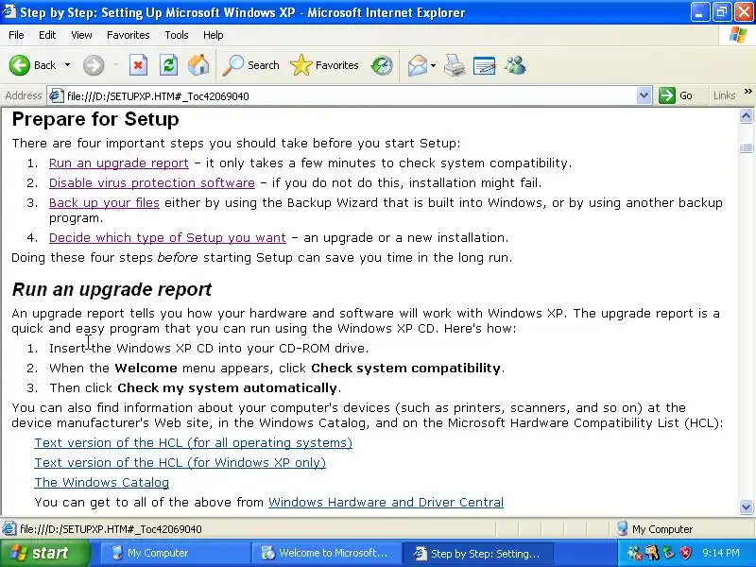The width and height of the screenshot is (756, 567).
Task: Click the Mail envelope icon
Action: coord(417,65)
